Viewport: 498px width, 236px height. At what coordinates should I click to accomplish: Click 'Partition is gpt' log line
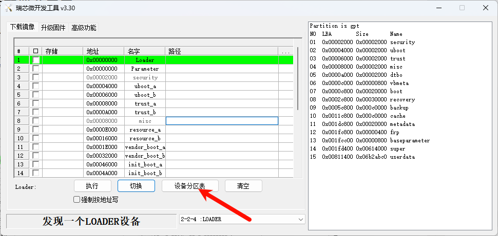click(x=334, y=26)
